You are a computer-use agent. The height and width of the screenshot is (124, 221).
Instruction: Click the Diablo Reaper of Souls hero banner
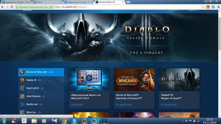coord(109,37)
